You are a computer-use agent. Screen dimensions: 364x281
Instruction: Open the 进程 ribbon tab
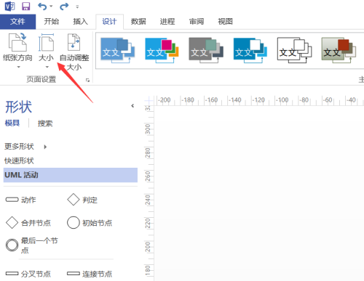[x=167, y=22]
